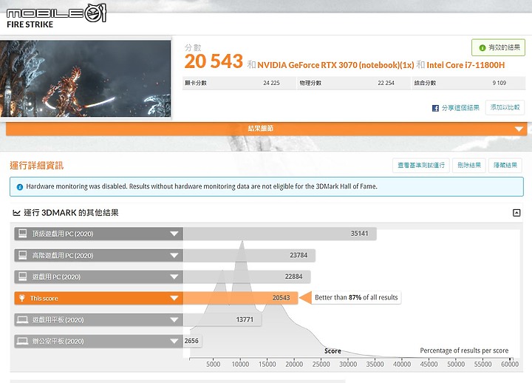Expand the 辦公室平板 (2020) dropdown arrow
This screenshot has width=532, height=383.
point(174,342)
